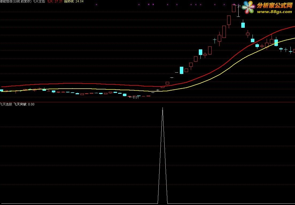Select the 飞天主图 indicator name label
295x205 pixels.
click(x=39, y=1)
